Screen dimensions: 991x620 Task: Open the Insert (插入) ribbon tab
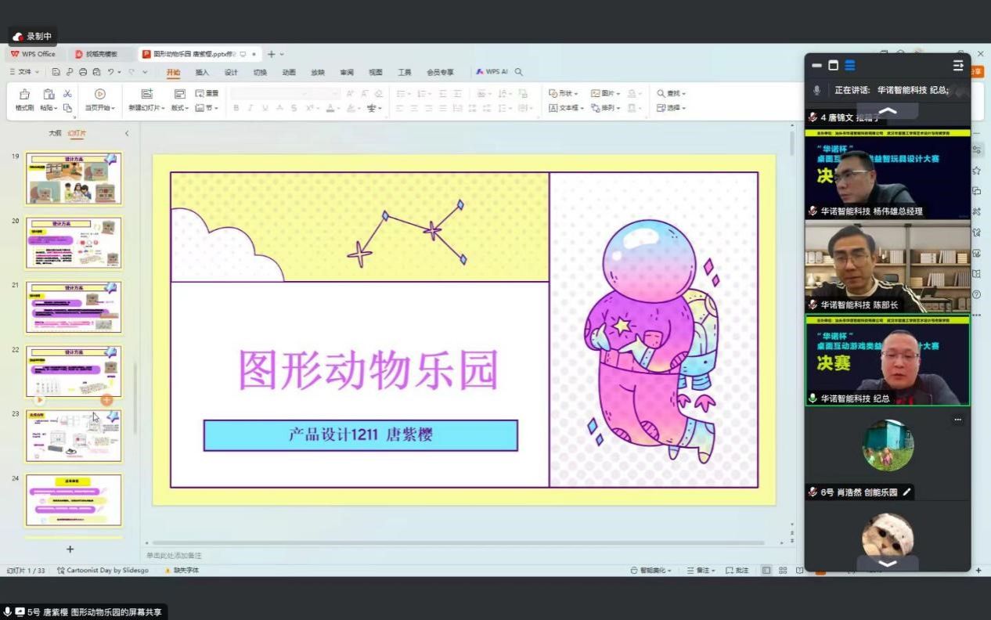click(x=202, y=72)
